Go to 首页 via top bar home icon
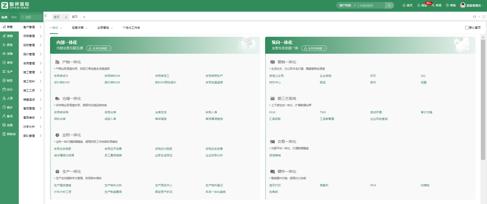487x204 pixels. click(x=408, y=5)
